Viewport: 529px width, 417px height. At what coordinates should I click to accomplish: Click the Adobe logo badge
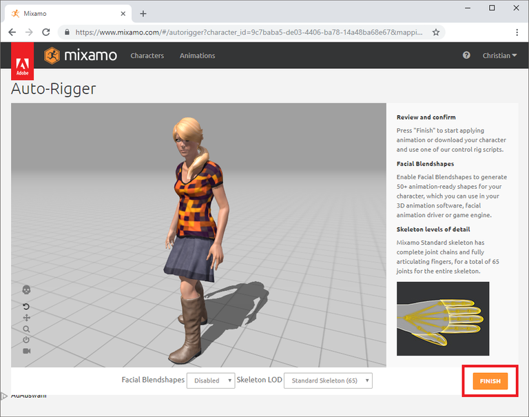(22, 61)
